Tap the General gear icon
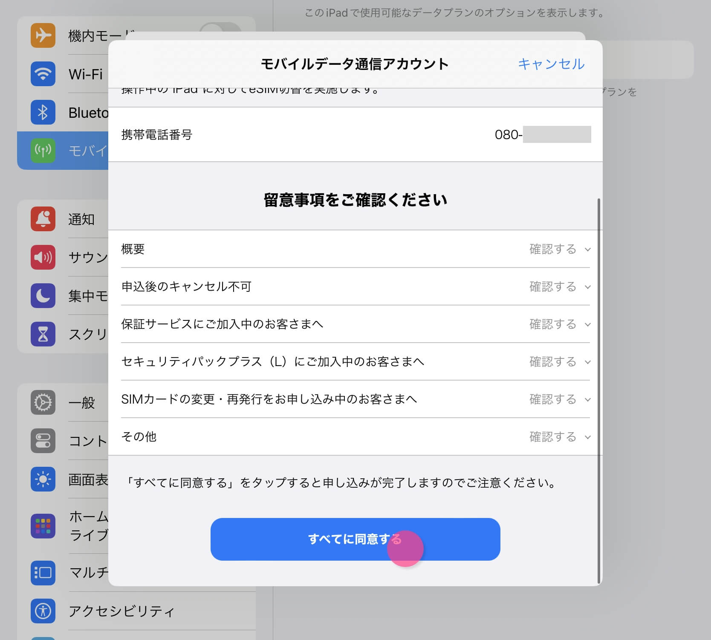 pyautogui.click(x=43, y=402)
